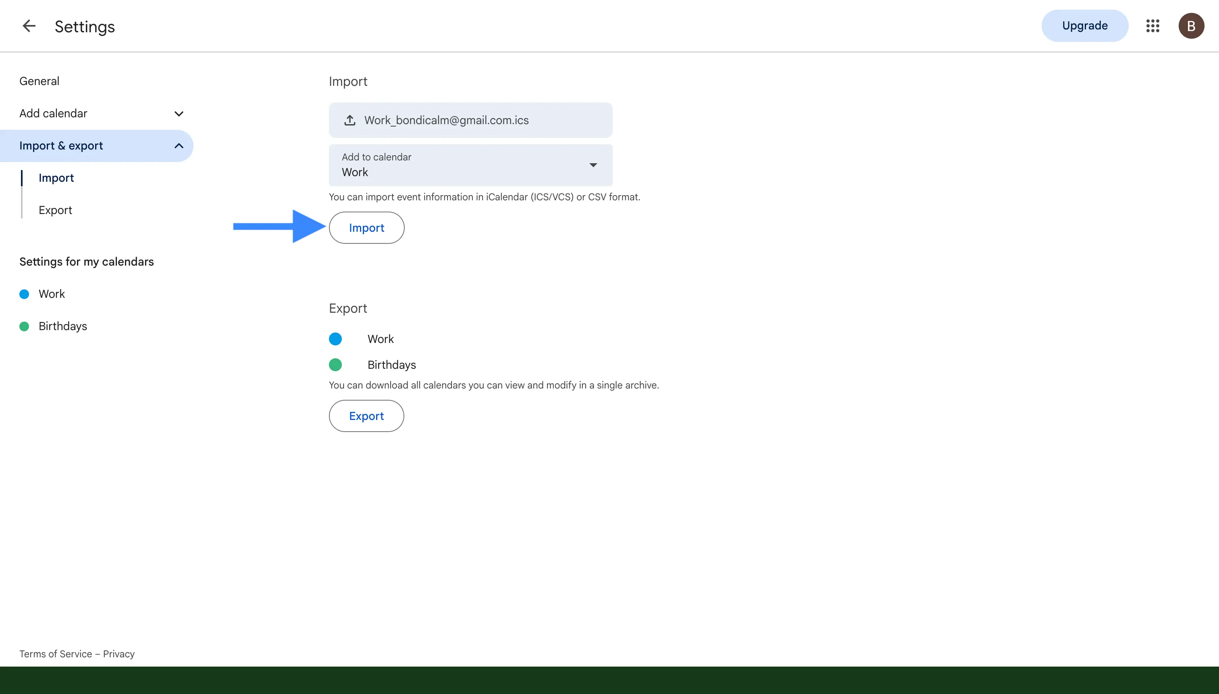Click the Work_bondicalm@gmail.com.ics file field
This screenshot has width=1219, height=694.
tap(470, 120)
